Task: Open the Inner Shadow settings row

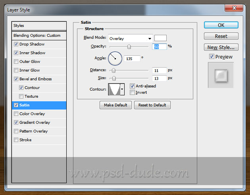Action: coord(39,53)
